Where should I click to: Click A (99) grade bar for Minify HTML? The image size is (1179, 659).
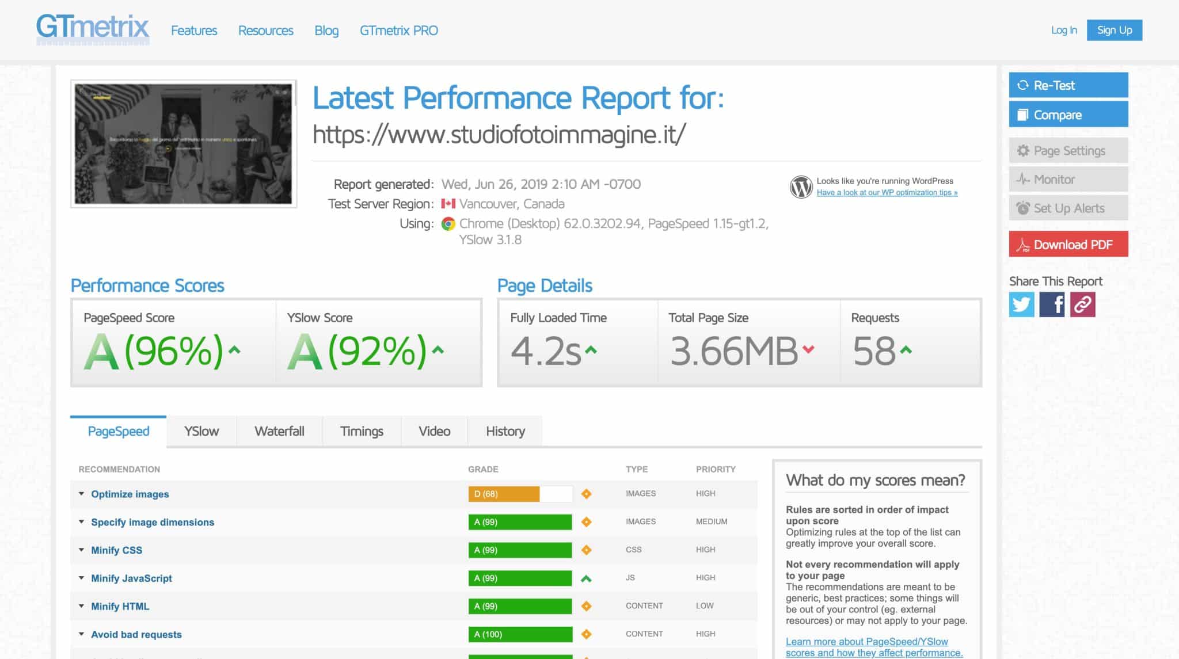pos(520,606)
